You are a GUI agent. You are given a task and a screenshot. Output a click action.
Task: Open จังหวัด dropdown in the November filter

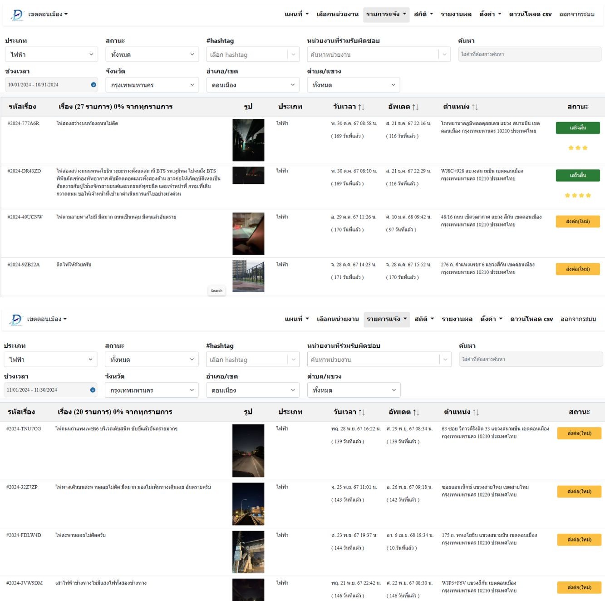coord(152,390)
